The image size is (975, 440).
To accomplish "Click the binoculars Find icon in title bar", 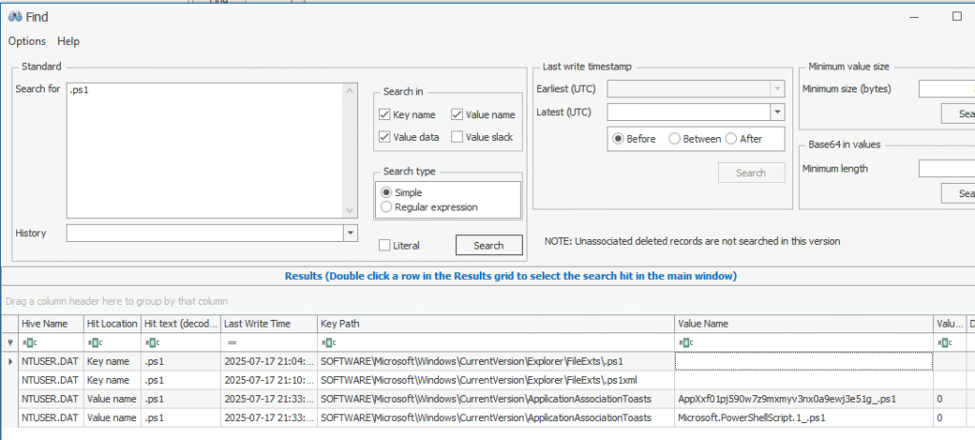I will pos(14,17).
